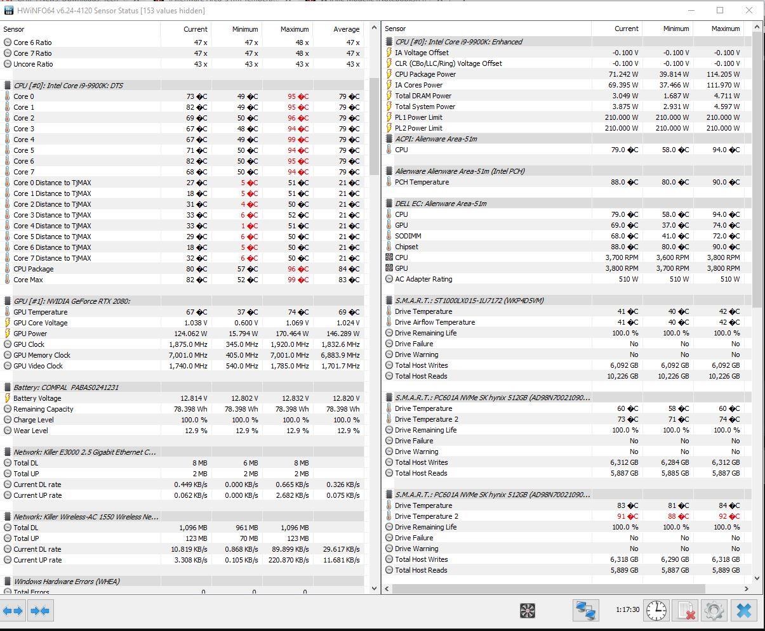
Task: Select the GPU Temperature sensor row
Action: click(40, 312)
